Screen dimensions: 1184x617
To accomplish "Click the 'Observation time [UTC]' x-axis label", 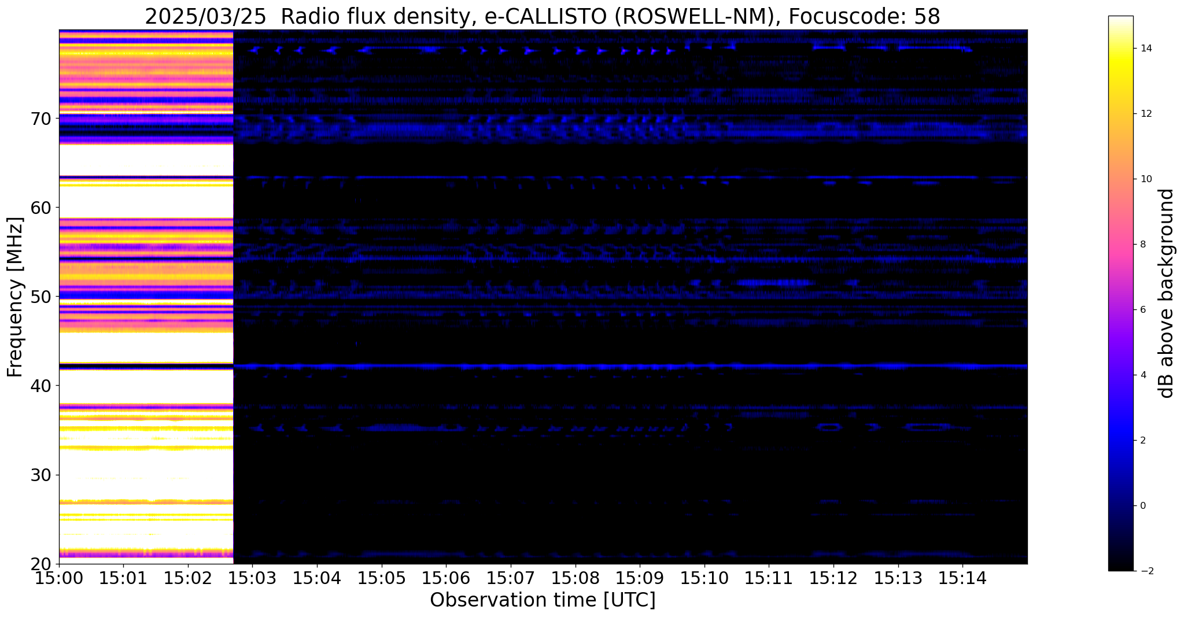I will pyautogui.click(x=543, y=600).
